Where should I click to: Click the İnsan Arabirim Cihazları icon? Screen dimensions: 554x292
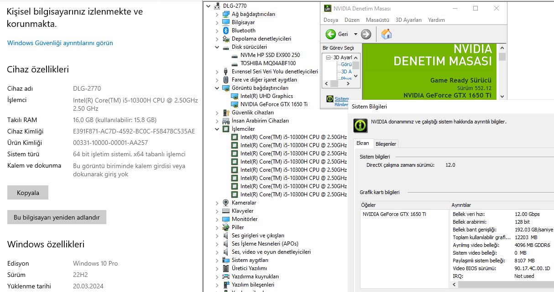pos(225,121)
